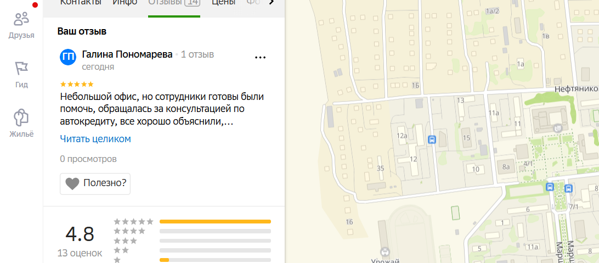Click the theater mask icon on map

pos(557,128)
